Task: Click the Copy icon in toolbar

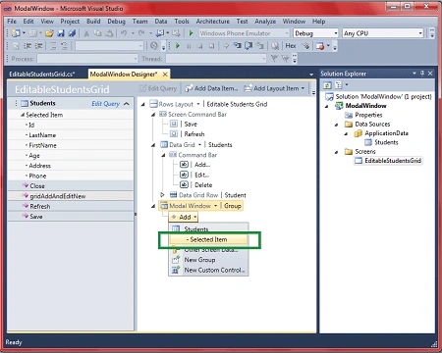Action: tap(98, 33)
